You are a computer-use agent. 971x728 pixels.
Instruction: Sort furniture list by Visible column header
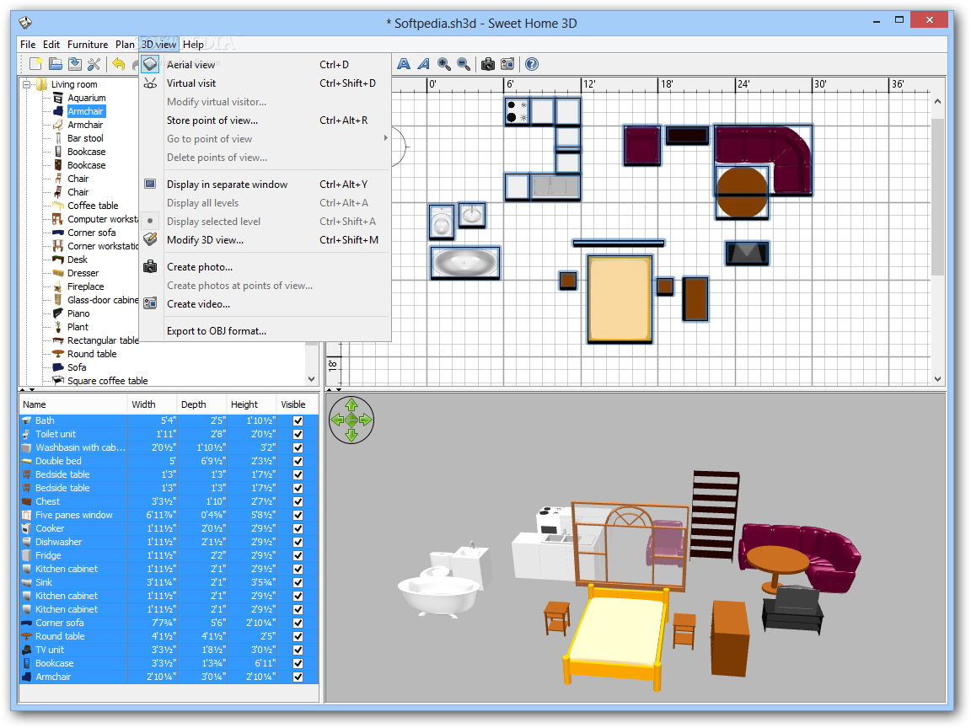click(298, 404)
